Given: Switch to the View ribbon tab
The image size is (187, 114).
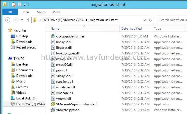Looking at the screenshot, I should click(x=56, y=12).
